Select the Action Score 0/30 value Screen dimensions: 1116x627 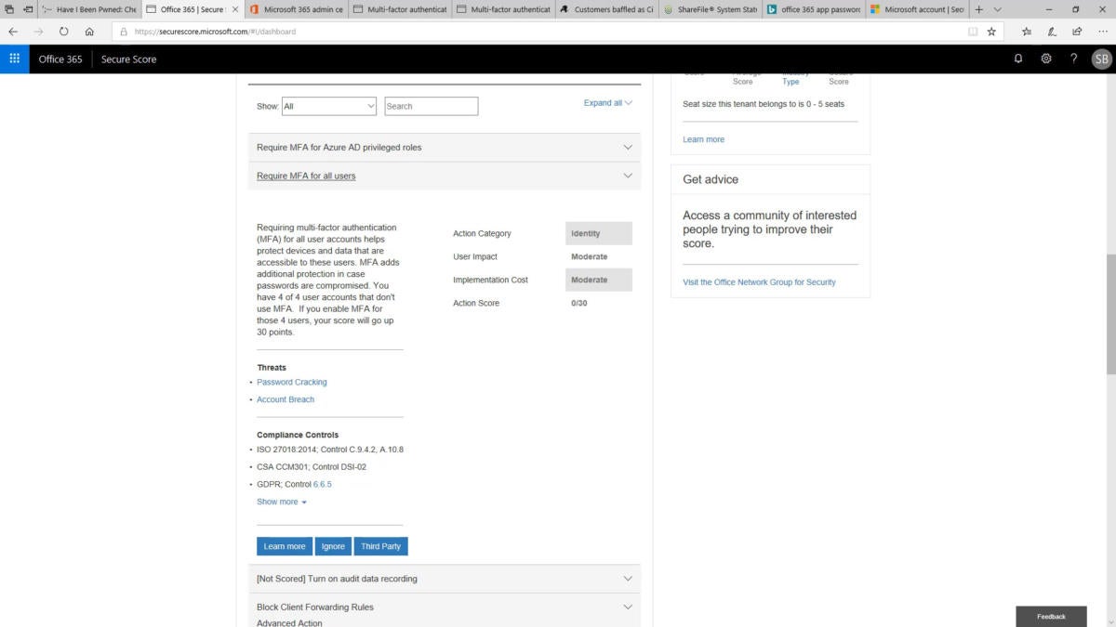coord(580,303)
